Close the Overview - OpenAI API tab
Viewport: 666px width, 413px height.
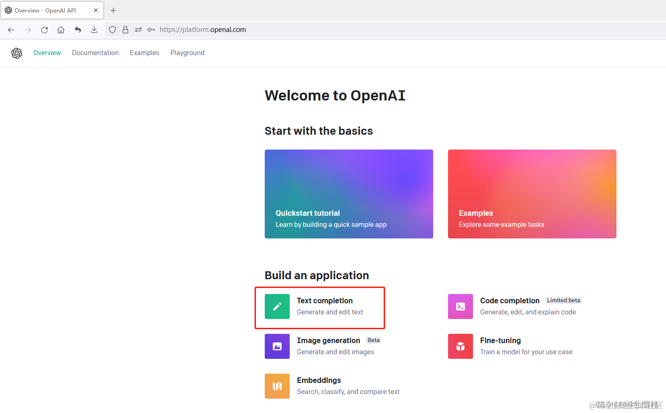click(96, 10)
